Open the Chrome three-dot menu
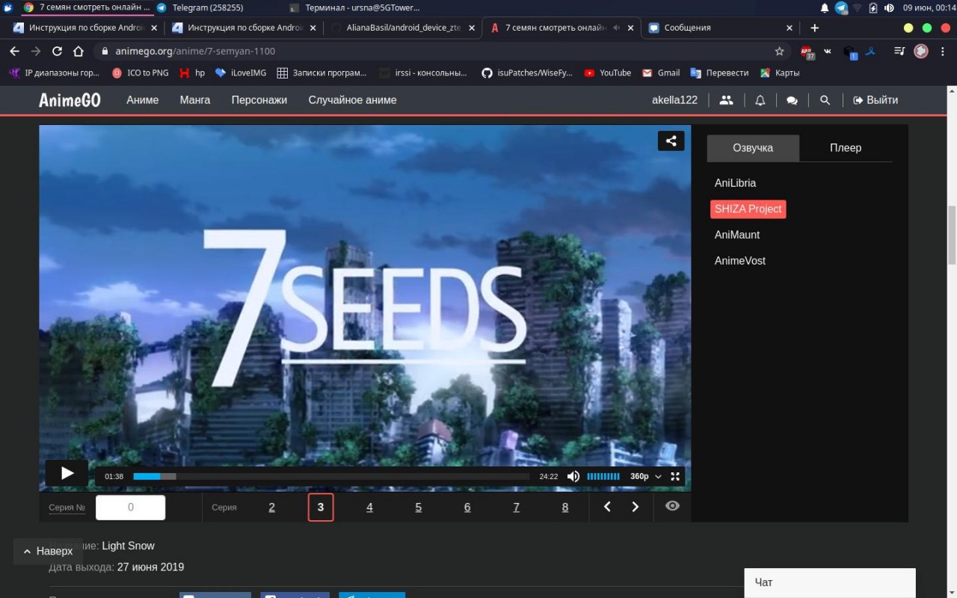 [x=943, y=52]
